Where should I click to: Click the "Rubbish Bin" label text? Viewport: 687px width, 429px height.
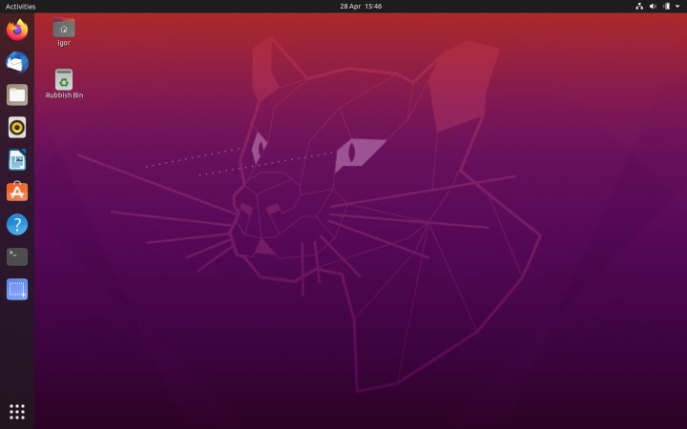coord(65,95)
